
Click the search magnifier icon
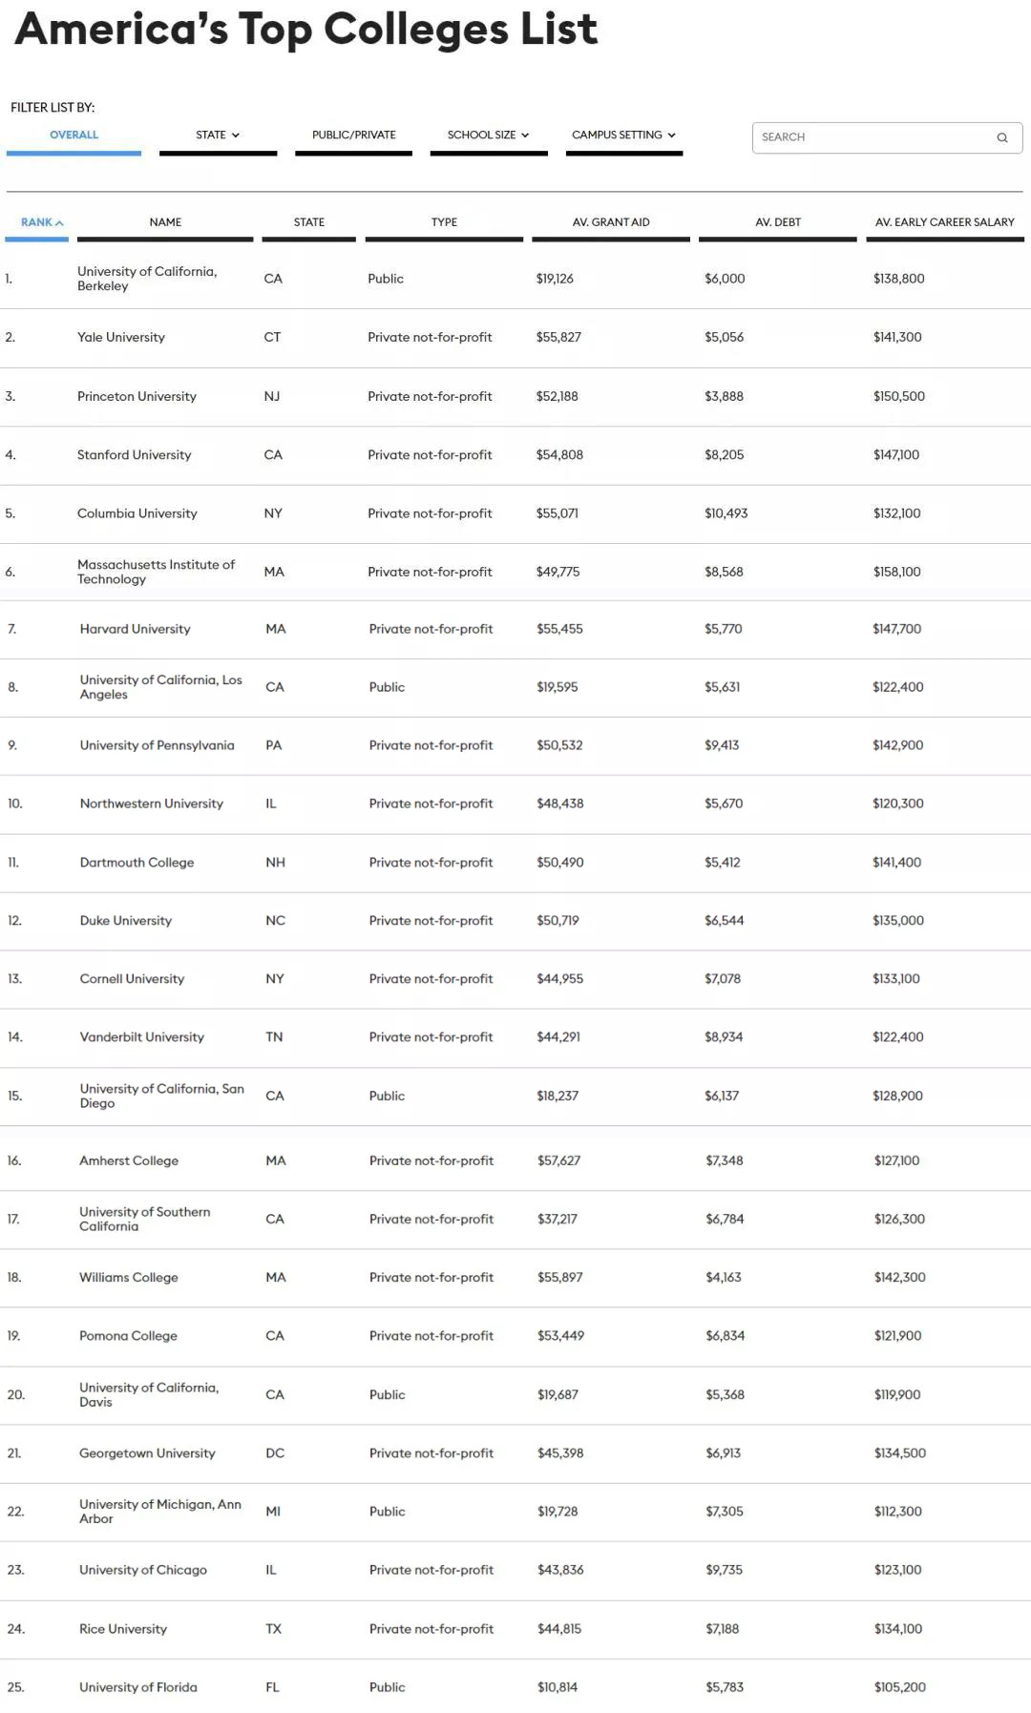[1001, 137]
